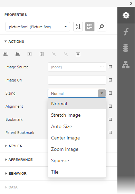Click the Image Url text field

pyautogui.click(x=77, y=80)
